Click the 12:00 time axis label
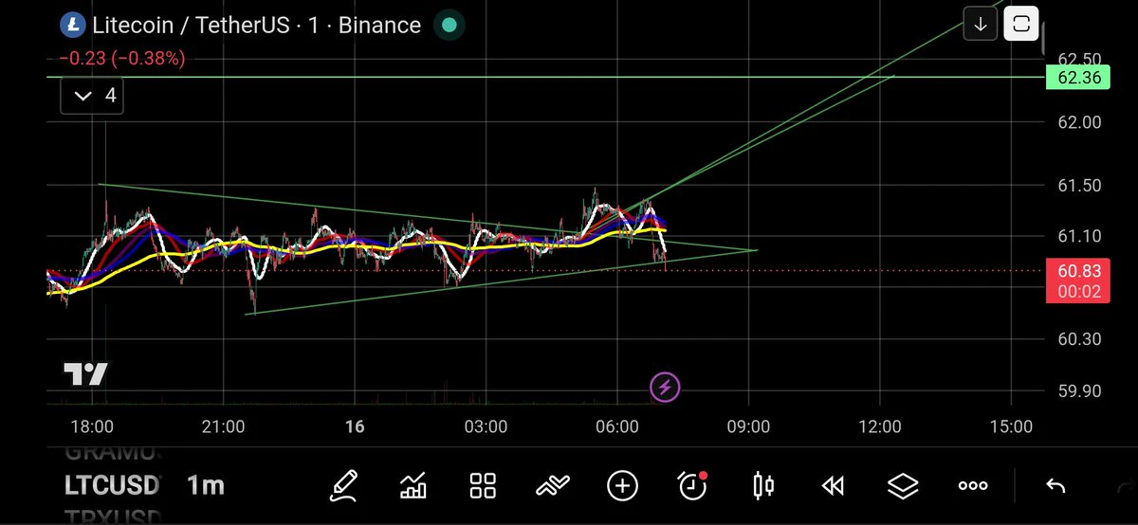The image size is (1138, 525). (879, 427)
